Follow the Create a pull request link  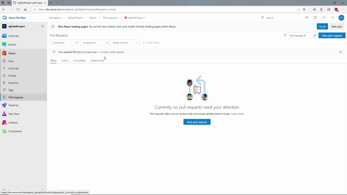click(112, 52)
